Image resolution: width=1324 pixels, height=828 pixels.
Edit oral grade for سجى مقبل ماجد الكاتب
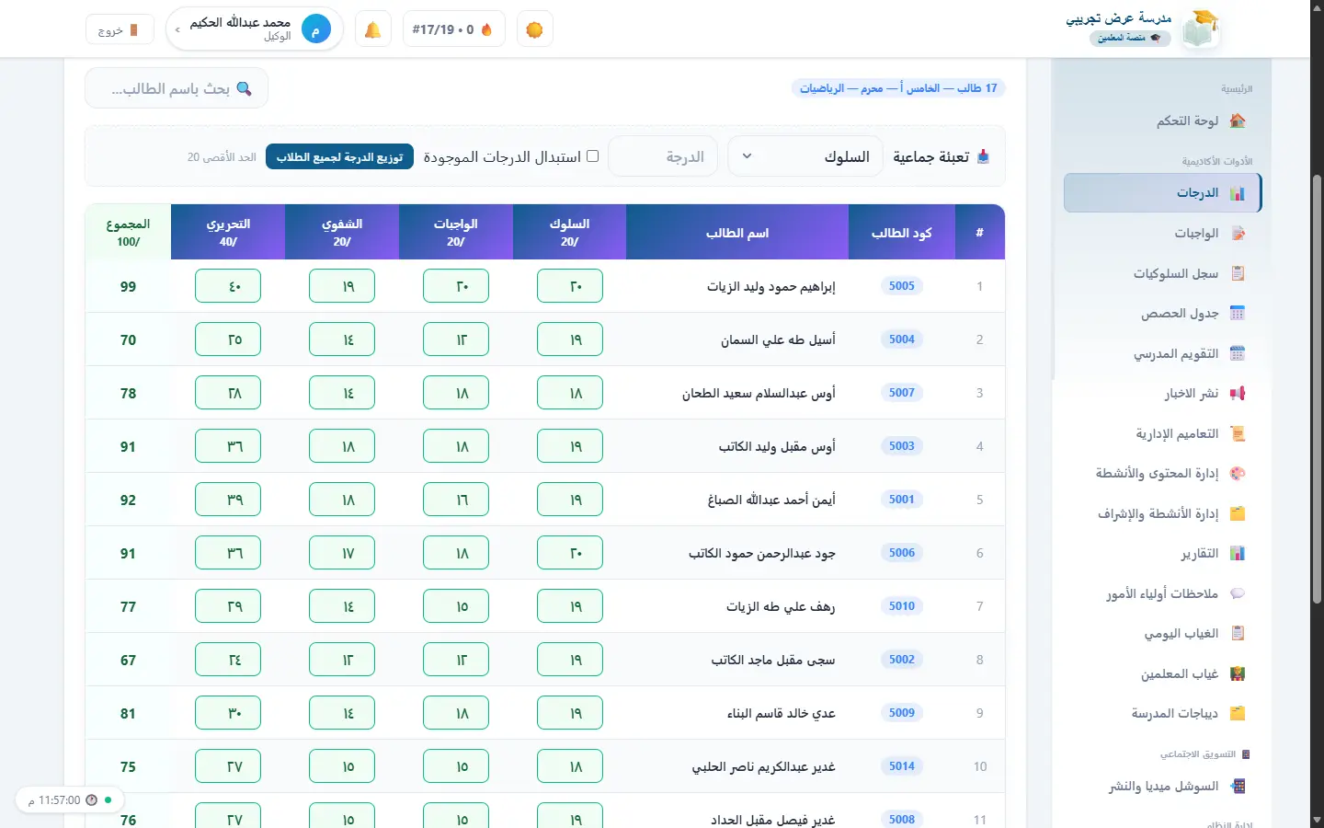[x=342, y=660]
